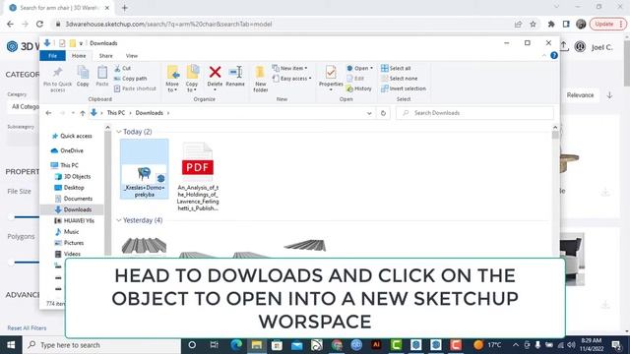Go up one folder level arrow
Viewport: 630px width, 354px height.
(83, 113)
